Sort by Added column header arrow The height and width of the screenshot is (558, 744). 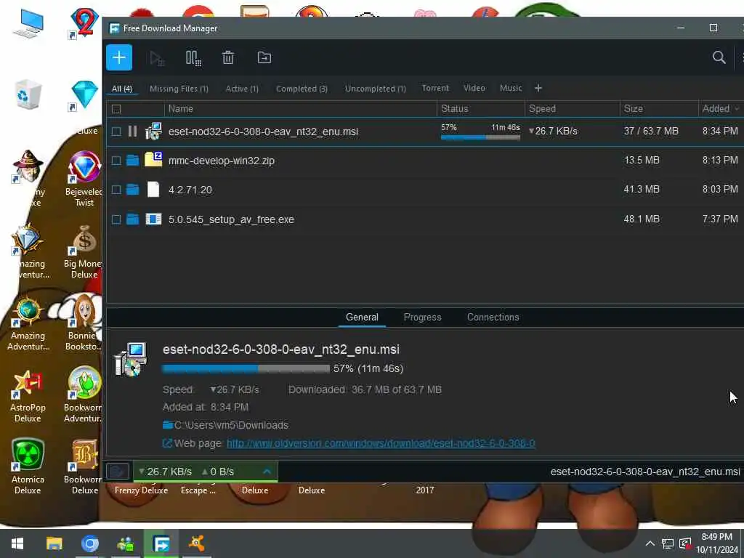pos(737,109)
